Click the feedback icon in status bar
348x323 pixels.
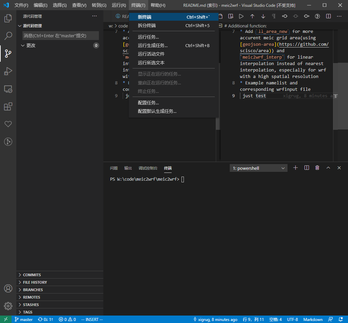330,319
